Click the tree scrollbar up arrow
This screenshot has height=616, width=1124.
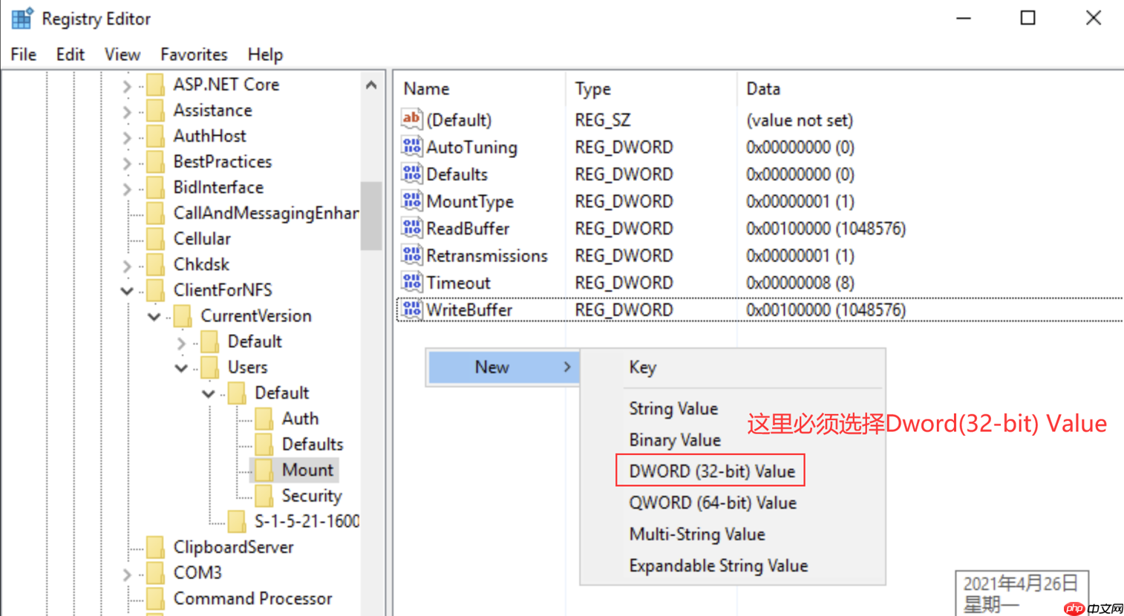[x=371, y=85]
